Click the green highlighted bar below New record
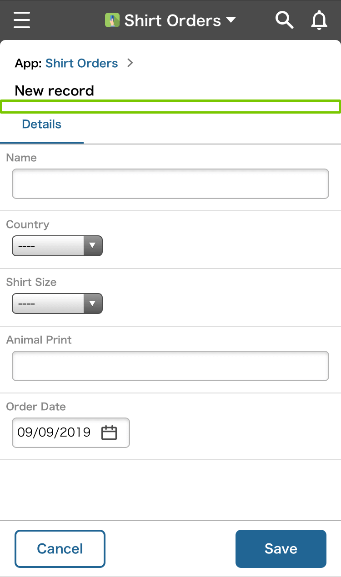The height and width of the screenshot is (577, 341). pos(170,106)
